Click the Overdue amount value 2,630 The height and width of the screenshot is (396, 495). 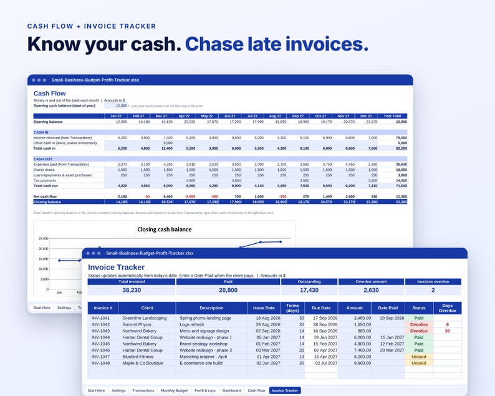point(371,290)
